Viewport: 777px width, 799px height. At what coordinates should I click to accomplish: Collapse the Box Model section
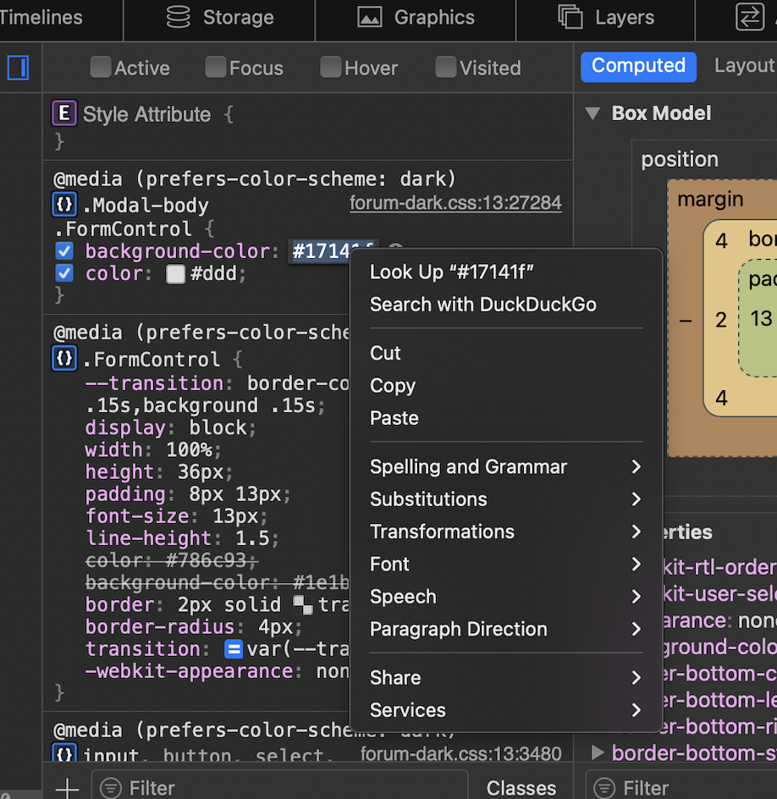pyautogui.click(x=593, y=113)
